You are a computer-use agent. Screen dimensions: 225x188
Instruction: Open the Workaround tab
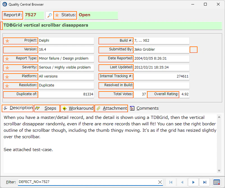coord(77,108)
